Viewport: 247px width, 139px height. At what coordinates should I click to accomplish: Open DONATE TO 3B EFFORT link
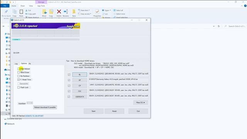click(34, 116)
